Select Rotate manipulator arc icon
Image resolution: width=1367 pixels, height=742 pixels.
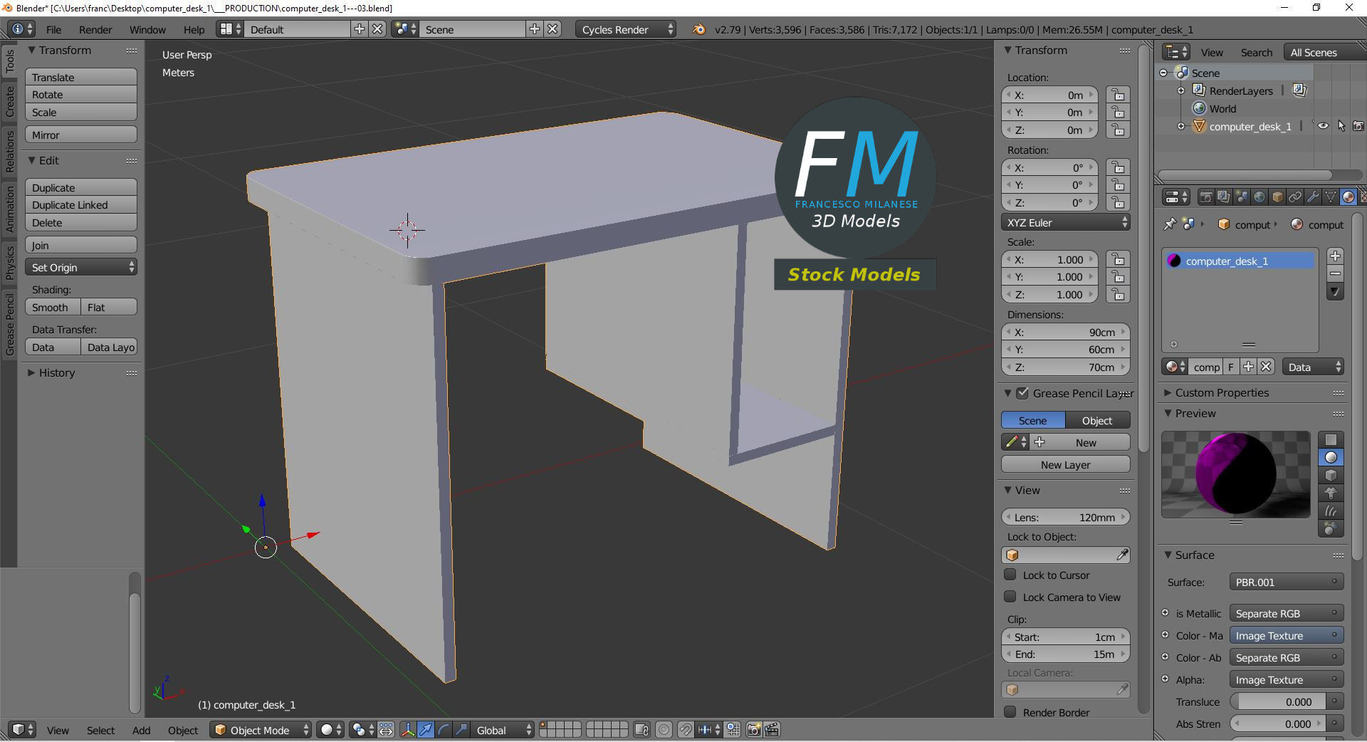click(444, 730)
